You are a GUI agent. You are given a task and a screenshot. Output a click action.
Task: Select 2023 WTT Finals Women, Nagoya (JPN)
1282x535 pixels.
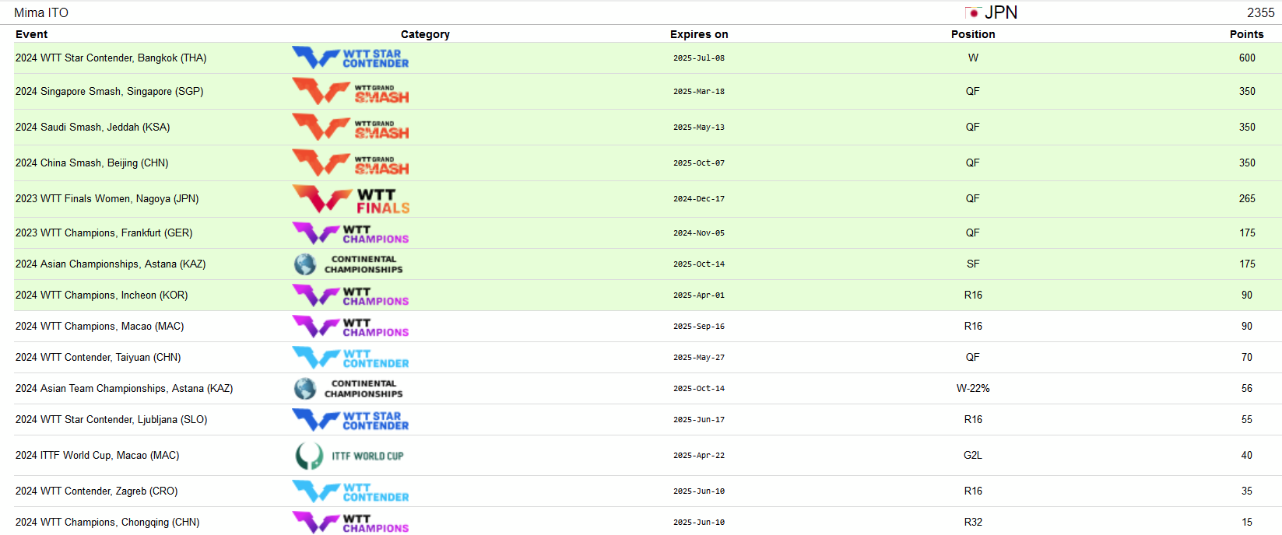[x=107, y=199]
